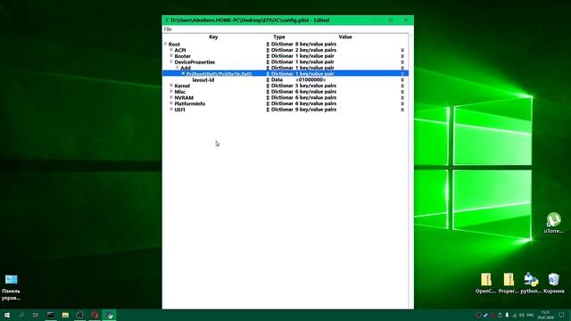
Task: Select the DeviceProperties key label
Action: [x=194, y=62]
